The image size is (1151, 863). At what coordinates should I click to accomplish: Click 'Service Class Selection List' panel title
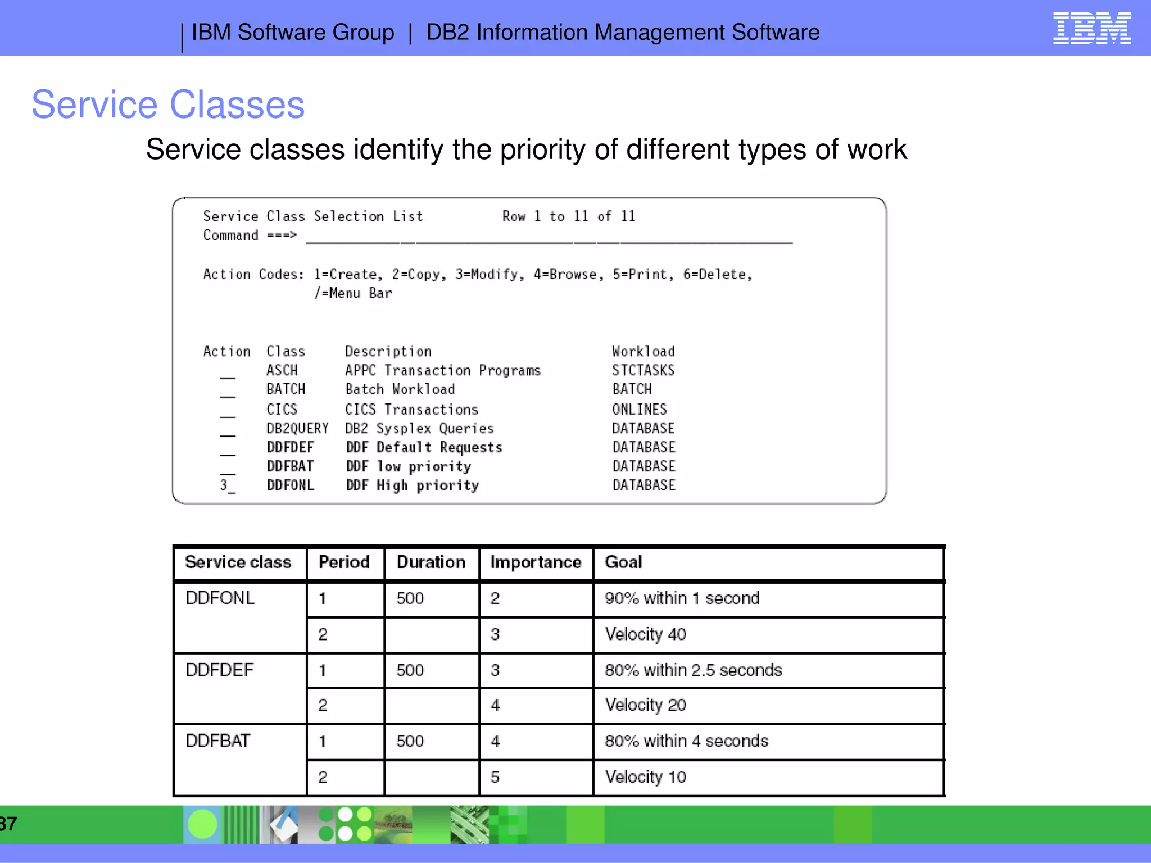313,216
